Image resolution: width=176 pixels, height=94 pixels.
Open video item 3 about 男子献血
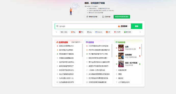click(98, 54)
